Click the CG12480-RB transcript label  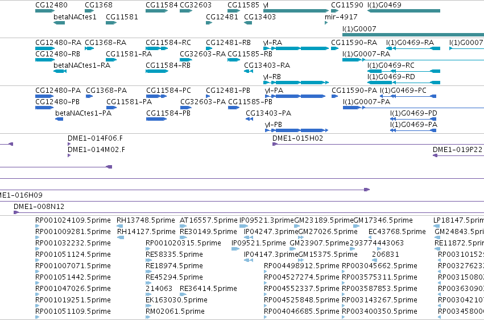pos(57,54)
